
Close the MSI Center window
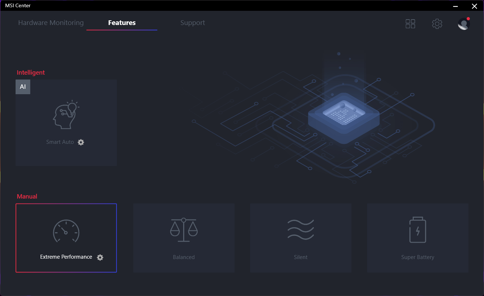click(475, 6)
